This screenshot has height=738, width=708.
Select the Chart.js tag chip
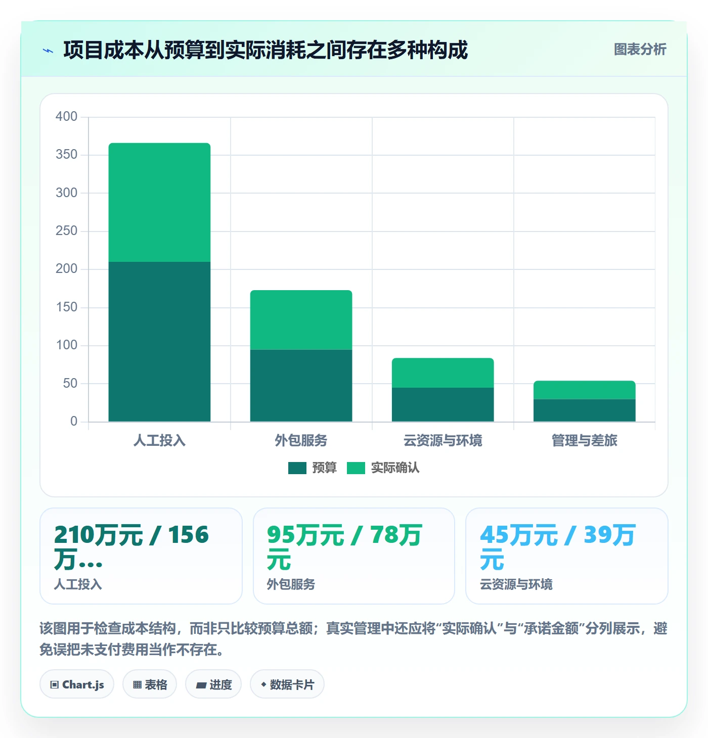77,684
